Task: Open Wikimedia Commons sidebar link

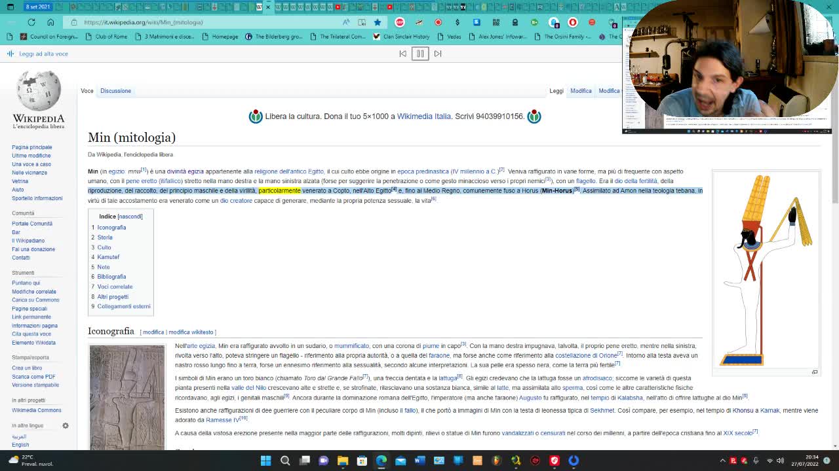Action: coord(36,410)
